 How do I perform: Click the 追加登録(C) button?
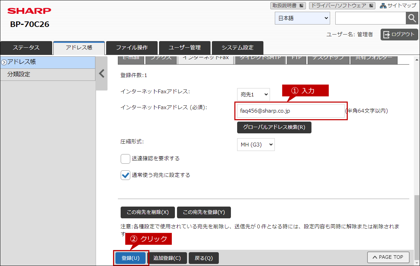tap(167, 258)
